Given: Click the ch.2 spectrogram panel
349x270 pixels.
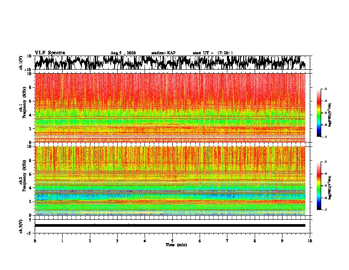Looking at the screenshot, I should click(x=170, y=181).
